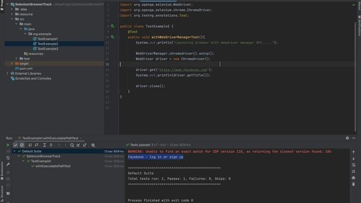This screenshot has width=361, height=203.
Task: Collapse the org.example package
Action: click(x=25, y=34)
